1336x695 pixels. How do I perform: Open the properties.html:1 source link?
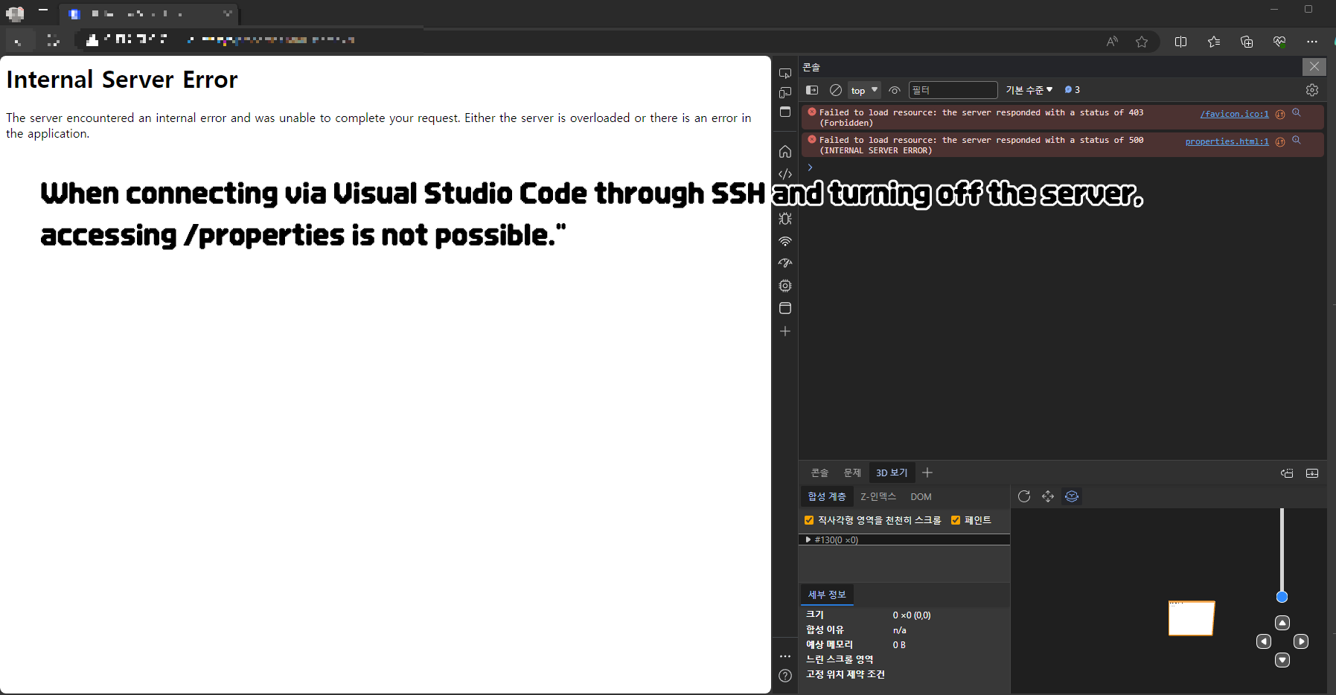pos(1227,141)
